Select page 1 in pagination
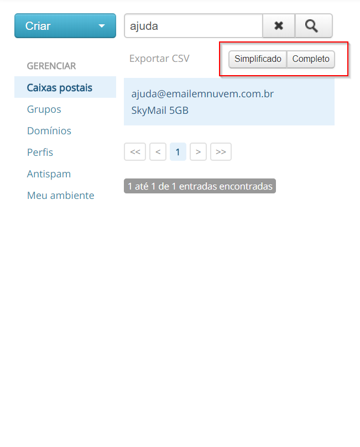The width and height of the screenshot is (360, 447). [178, 152]
